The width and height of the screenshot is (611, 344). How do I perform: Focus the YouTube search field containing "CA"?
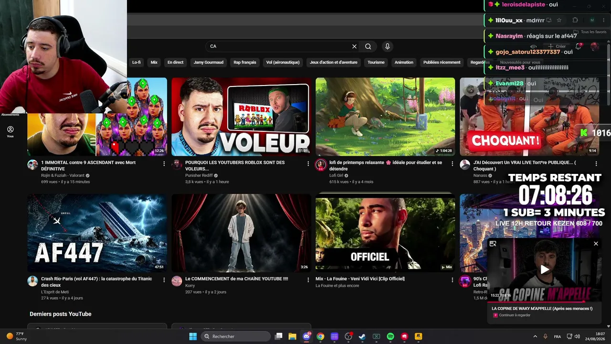click(x=279, y=46)
